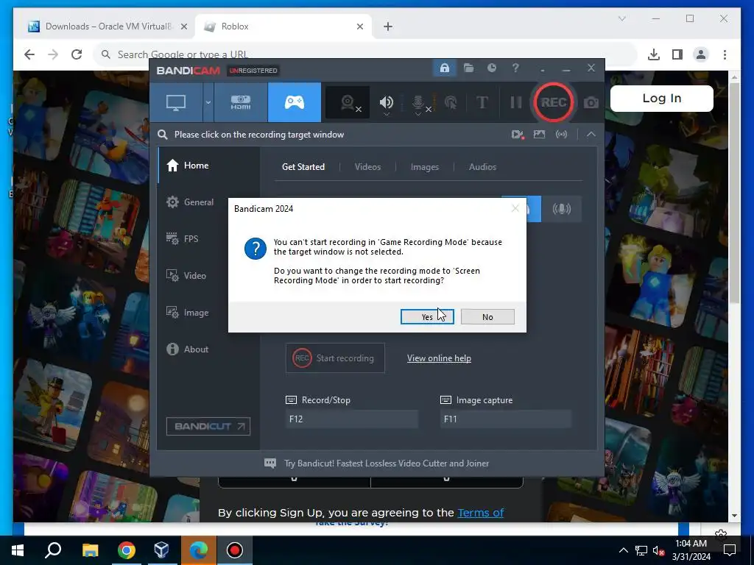This screenshot has height=565, width=754.
Task: Toggle Chrome side panel icon
Action: coord(677,54)
